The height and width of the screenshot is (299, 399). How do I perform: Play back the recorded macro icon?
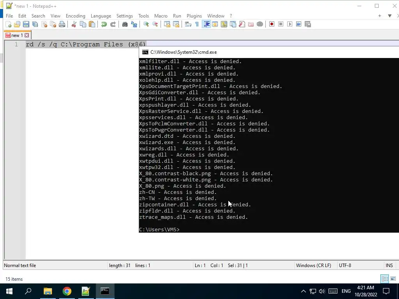pos(290,24)
